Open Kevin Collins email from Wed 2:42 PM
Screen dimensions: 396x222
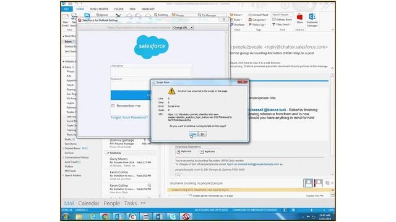[x=131, y=175]
